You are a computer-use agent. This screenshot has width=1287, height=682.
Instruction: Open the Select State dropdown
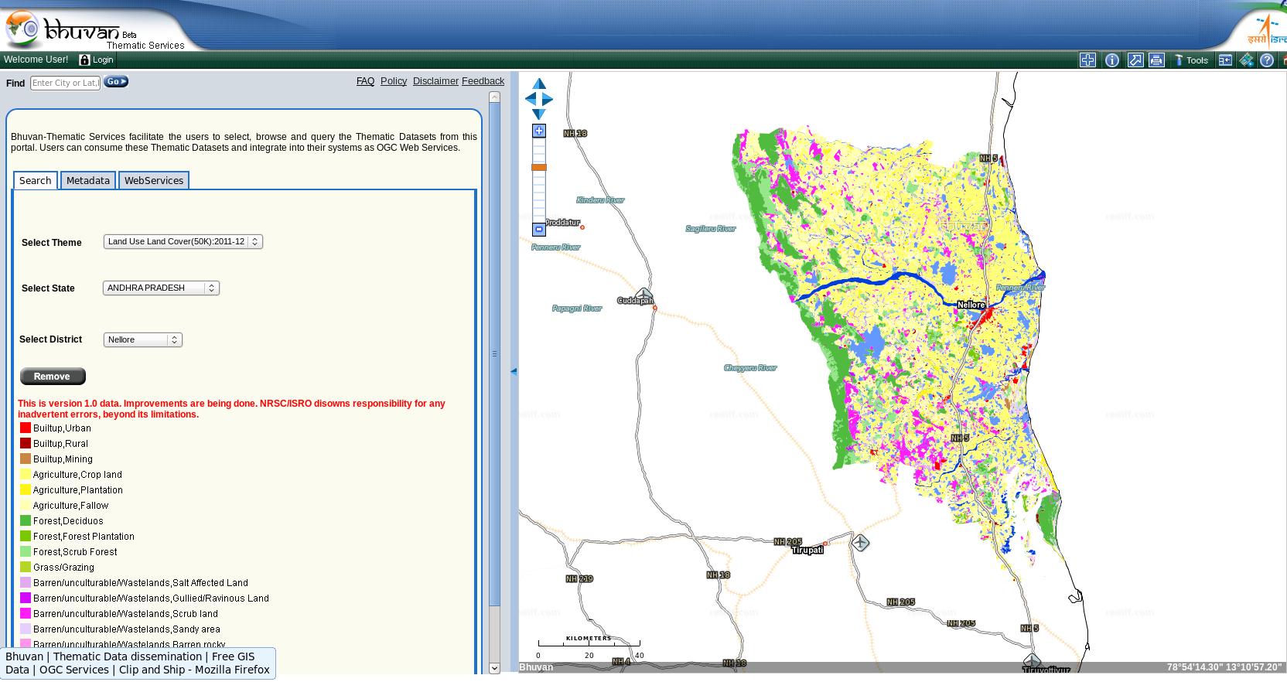(161, 288)
